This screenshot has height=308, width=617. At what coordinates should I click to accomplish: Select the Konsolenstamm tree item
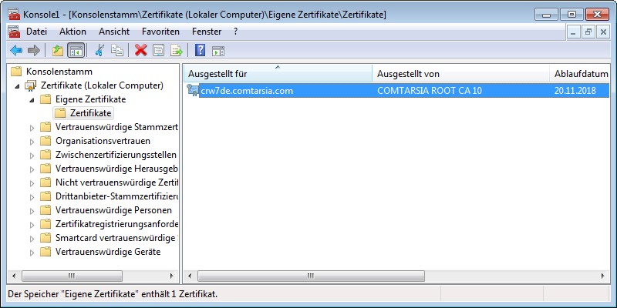59,72
